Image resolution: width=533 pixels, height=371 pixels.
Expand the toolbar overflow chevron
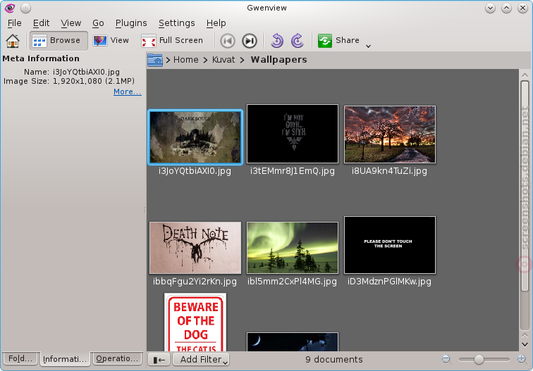point(368,46)
